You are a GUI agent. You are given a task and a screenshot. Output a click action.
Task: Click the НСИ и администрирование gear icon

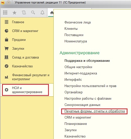pyautogui.click(x=7, y=90)
